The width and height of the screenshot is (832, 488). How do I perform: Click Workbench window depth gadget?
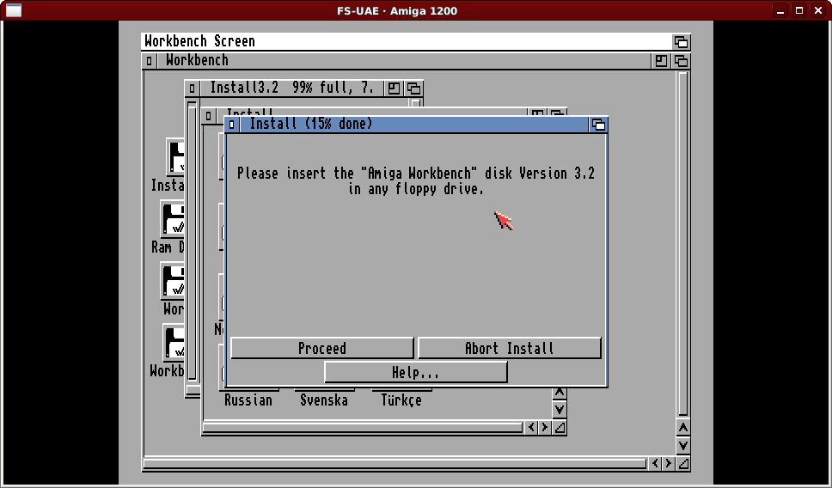pyautogui.click(x=681, y=61)
